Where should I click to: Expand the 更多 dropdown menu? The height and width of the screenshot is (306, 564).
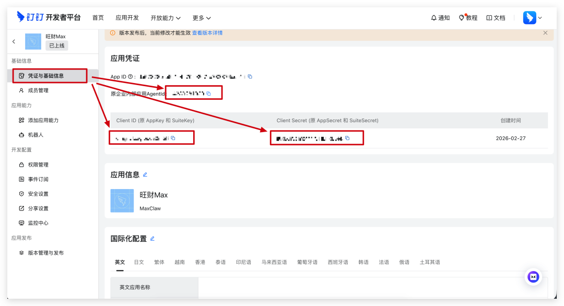click(x=202, y=18)
